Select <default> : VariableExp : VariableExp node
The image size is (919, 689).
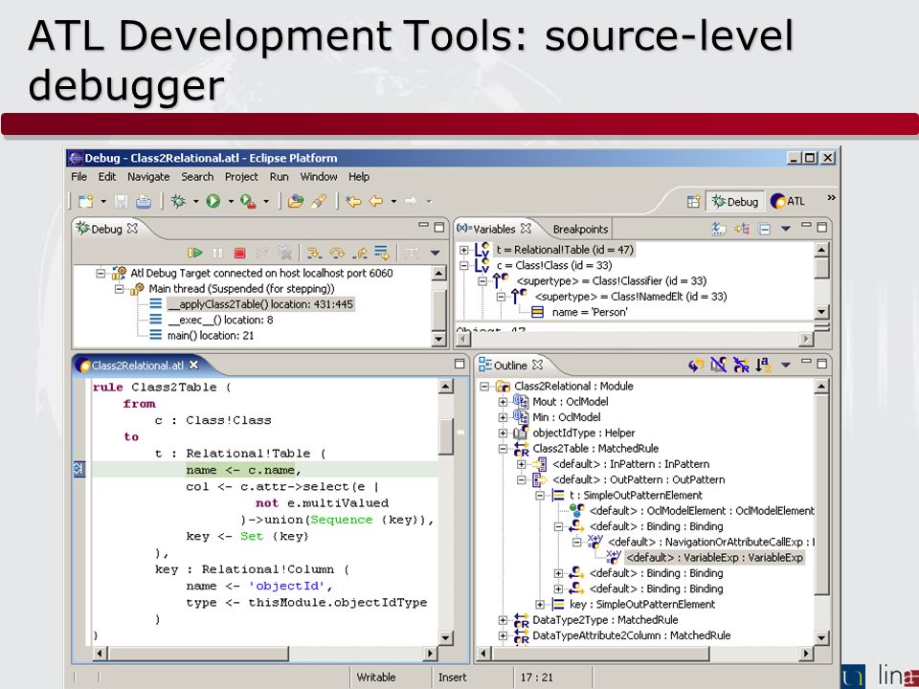(714, 558)
